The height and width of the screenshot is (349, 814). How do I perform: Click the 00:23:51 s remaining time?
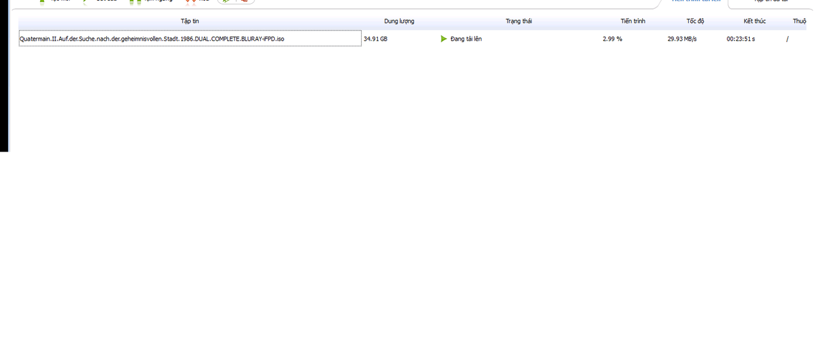coord(741,39)
